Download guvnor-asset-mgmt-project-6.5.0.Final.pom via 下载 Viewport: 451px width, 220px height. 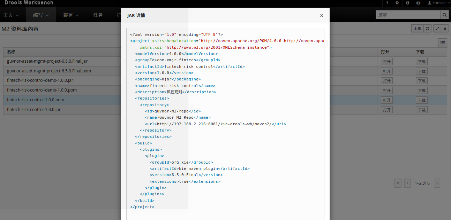(x=422, y=71)
